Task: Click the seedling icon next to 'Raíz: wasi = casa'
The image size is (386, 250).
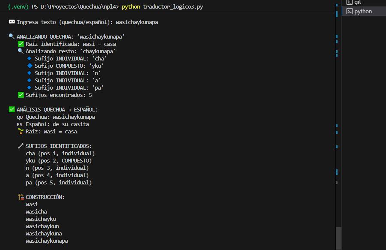Action: click(x=21, y=131)
